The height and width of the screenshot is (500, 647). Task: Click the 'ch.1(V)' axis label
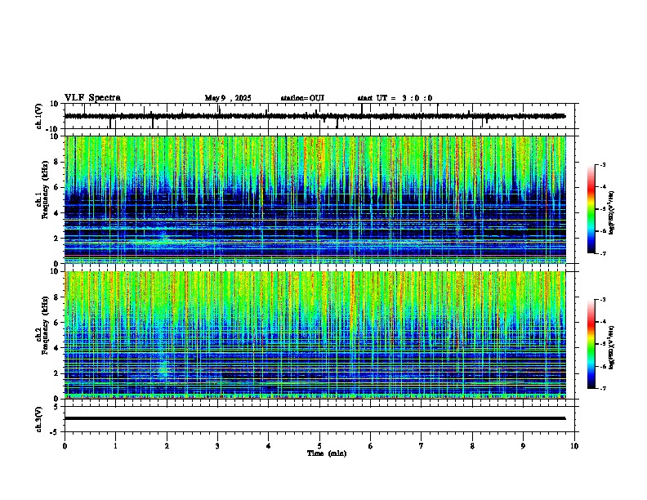[x=39, y=117]
